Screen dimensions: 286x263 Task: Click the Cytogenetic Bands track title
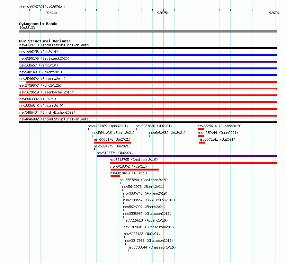point(38,24)
